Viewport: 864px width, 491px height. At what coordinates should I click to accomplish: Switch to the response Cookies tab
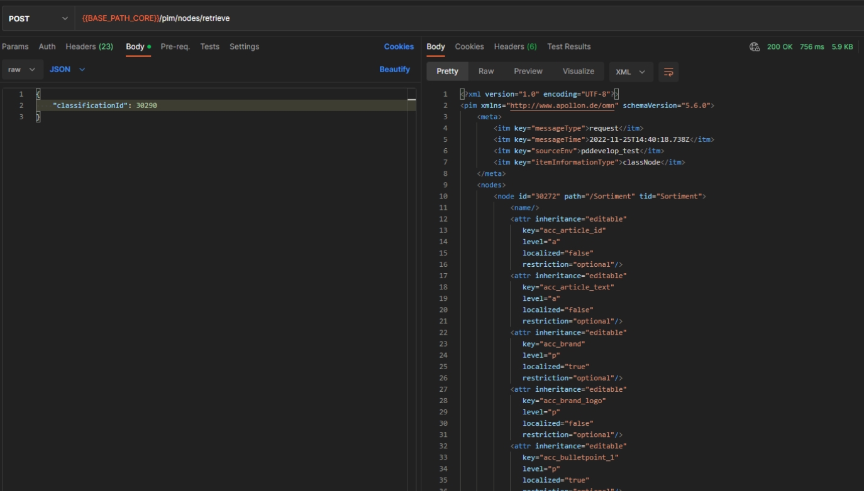(469, 46)
